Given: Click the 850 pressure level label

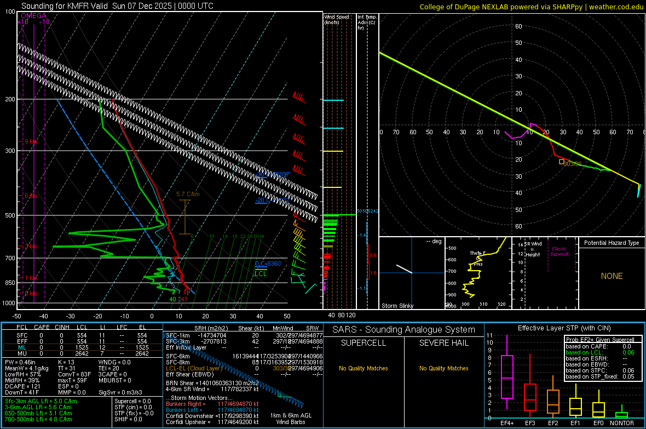Looking at the screenshot, I should 10,283.
